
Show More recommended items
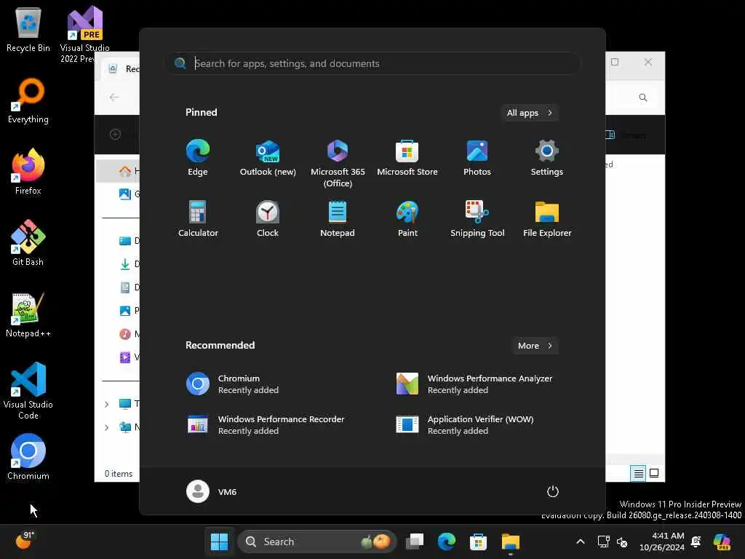tap(535, 346)
